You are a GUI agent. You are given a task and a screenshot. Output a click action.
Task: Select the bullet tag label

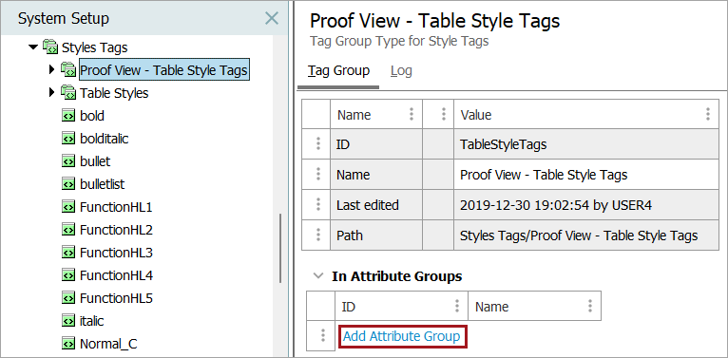point(95,161)
